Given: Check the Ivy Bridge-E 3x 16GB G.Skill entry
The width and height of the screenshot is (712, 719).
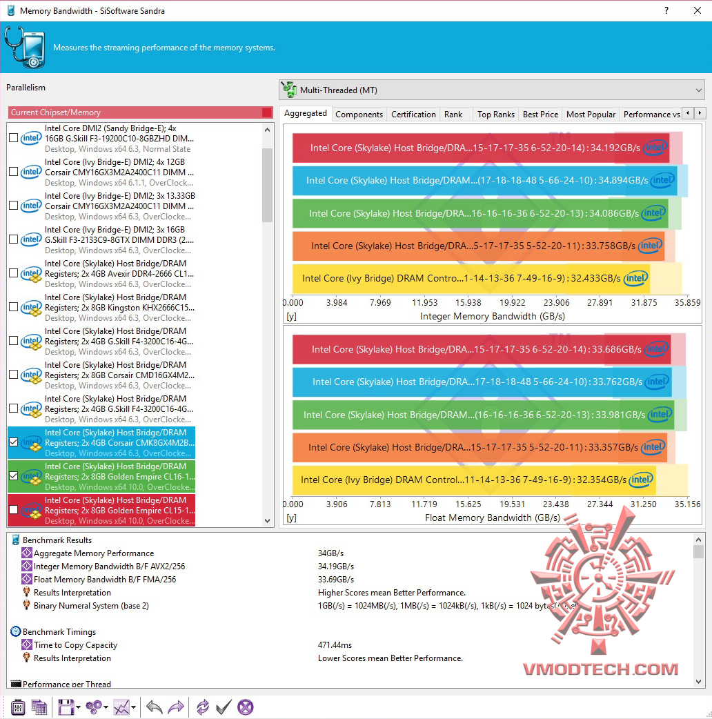Looking at the screenshot, I should (14, 239).
